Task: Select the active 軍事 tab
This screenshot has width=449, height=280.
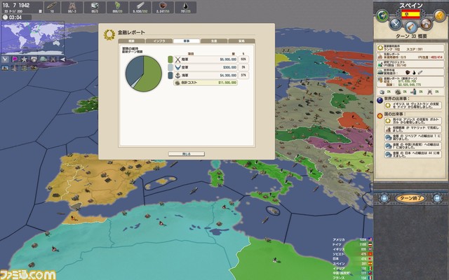Action: click(187, 41)
